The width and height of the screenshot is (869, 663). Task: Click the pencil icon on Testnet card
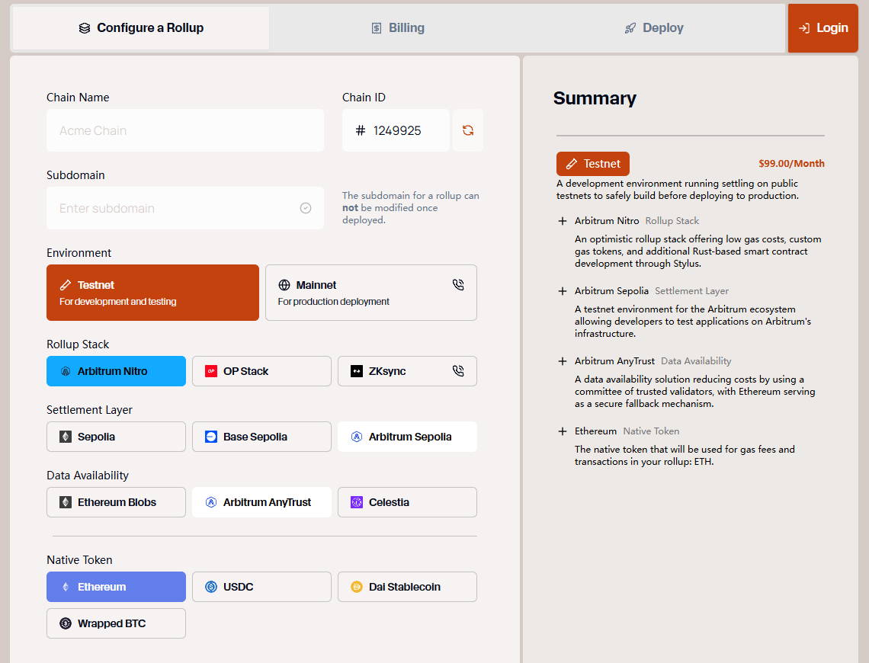click(x=66, y=285)
